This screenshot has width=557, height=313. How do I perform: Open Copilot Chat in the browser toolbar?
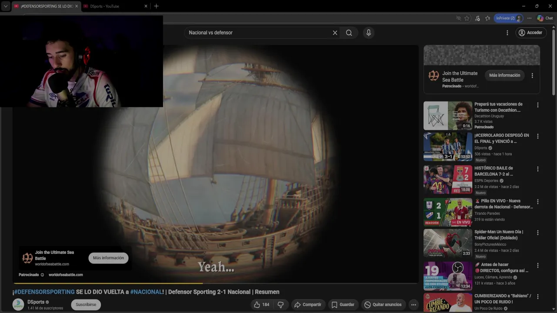click(x=545, y=18)
